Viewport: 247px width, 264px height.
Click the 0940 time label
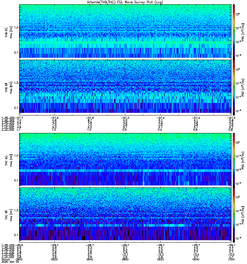196,259
